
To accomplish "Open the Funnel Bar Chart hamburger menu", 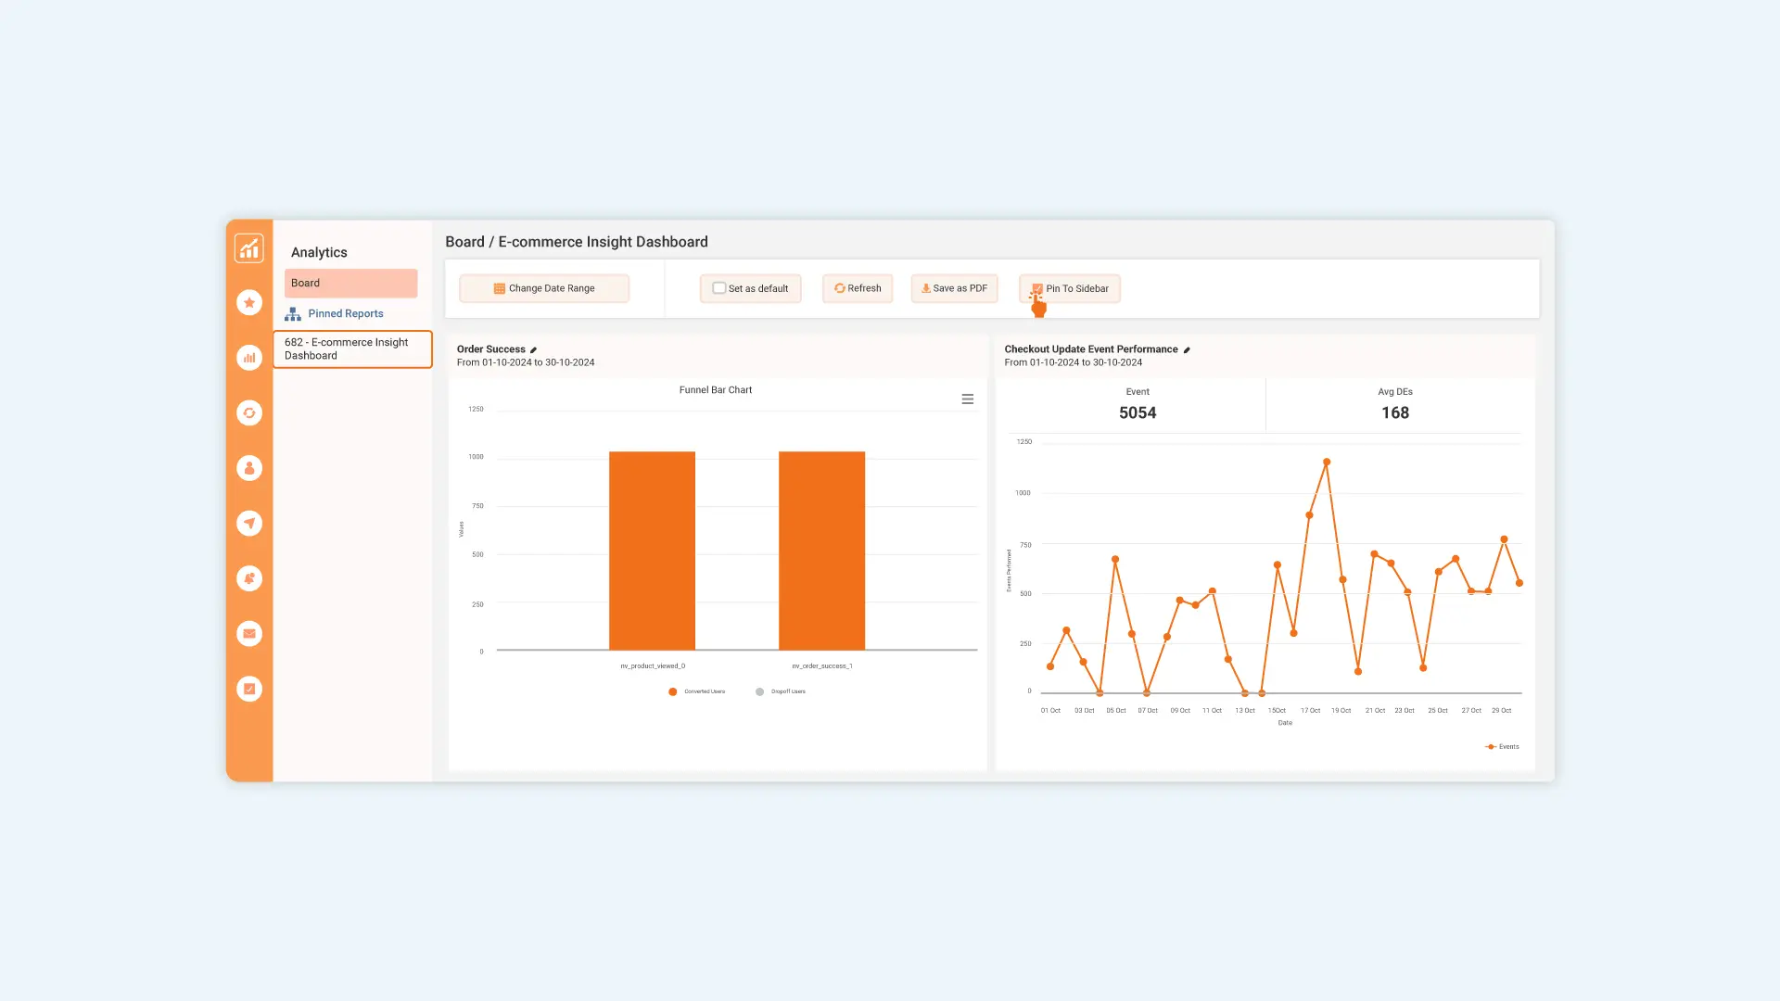I will 967,399.
